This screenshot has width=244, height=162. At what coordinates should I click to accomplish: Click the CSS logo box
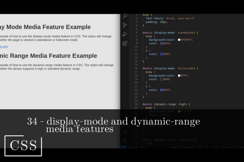tap(23, 146)
